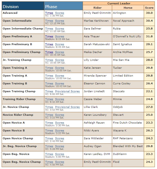
Task: Select horse name Airlington
Action: click(119, 13)
